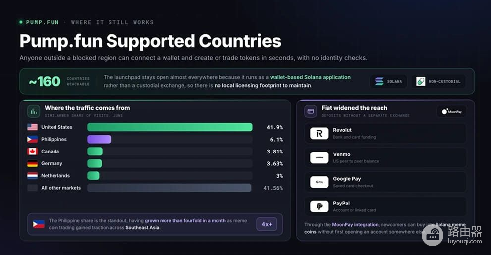
Task: Click the Solana logo icon
Action: click(x=379, y=81)
